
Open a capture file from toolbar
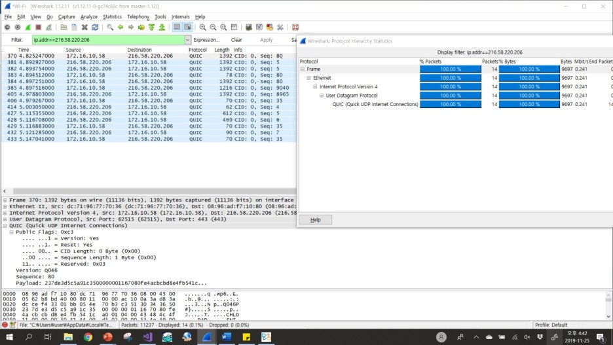tap(64, 27)
